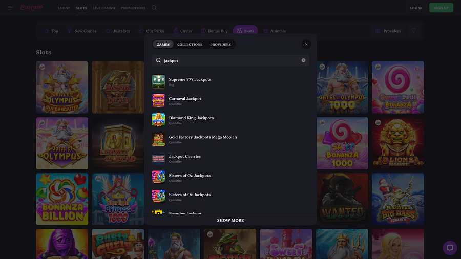Open Legacy of Dead thumbnail
This screenshot has width=461, height=259.
pyautogui.click(x=118, y=143)
